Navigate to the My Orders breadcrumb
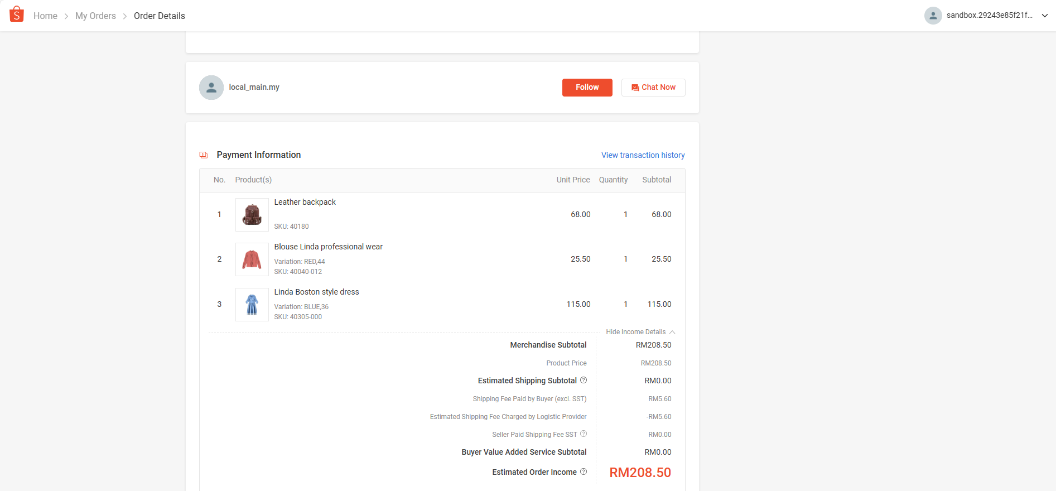1056x491 pixels. [x=95, y=16]
